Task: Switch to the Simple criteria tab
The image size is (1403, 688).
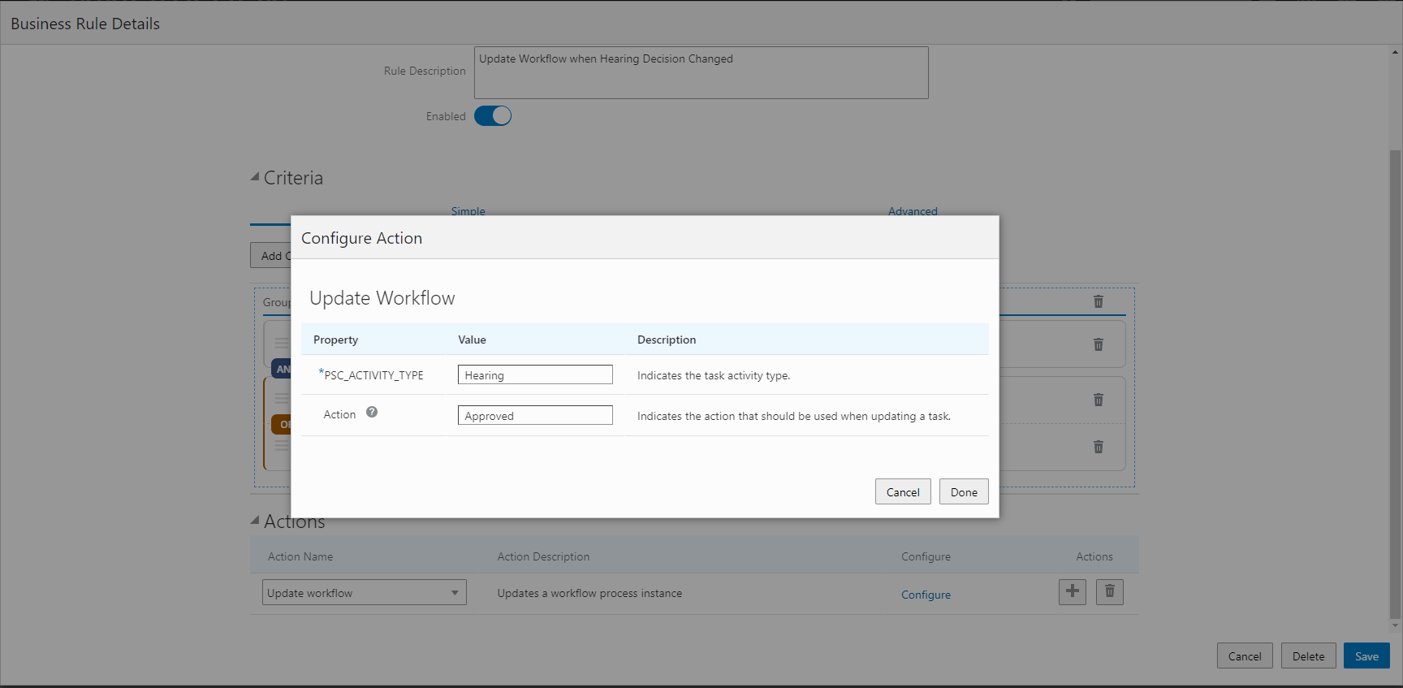Action: [x=468, y=211]
